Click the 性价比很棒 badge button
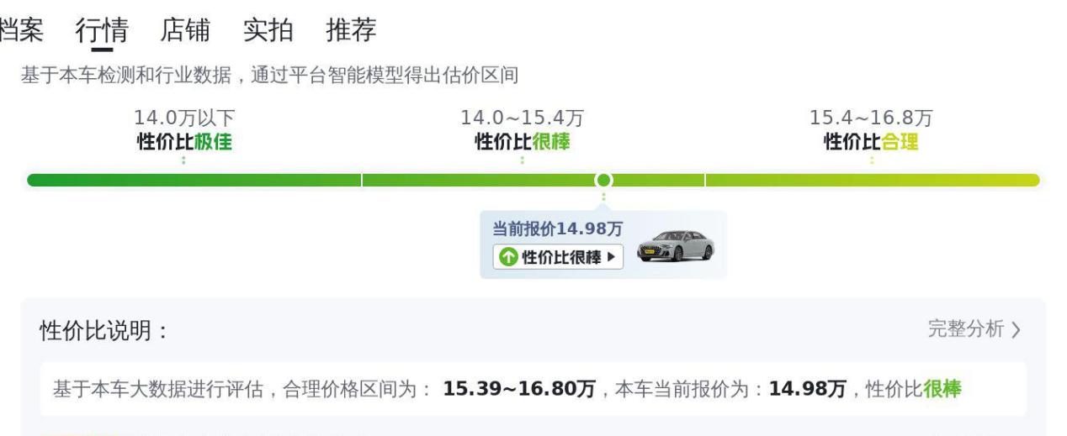 pyautogui.click(x=558, y=257)
